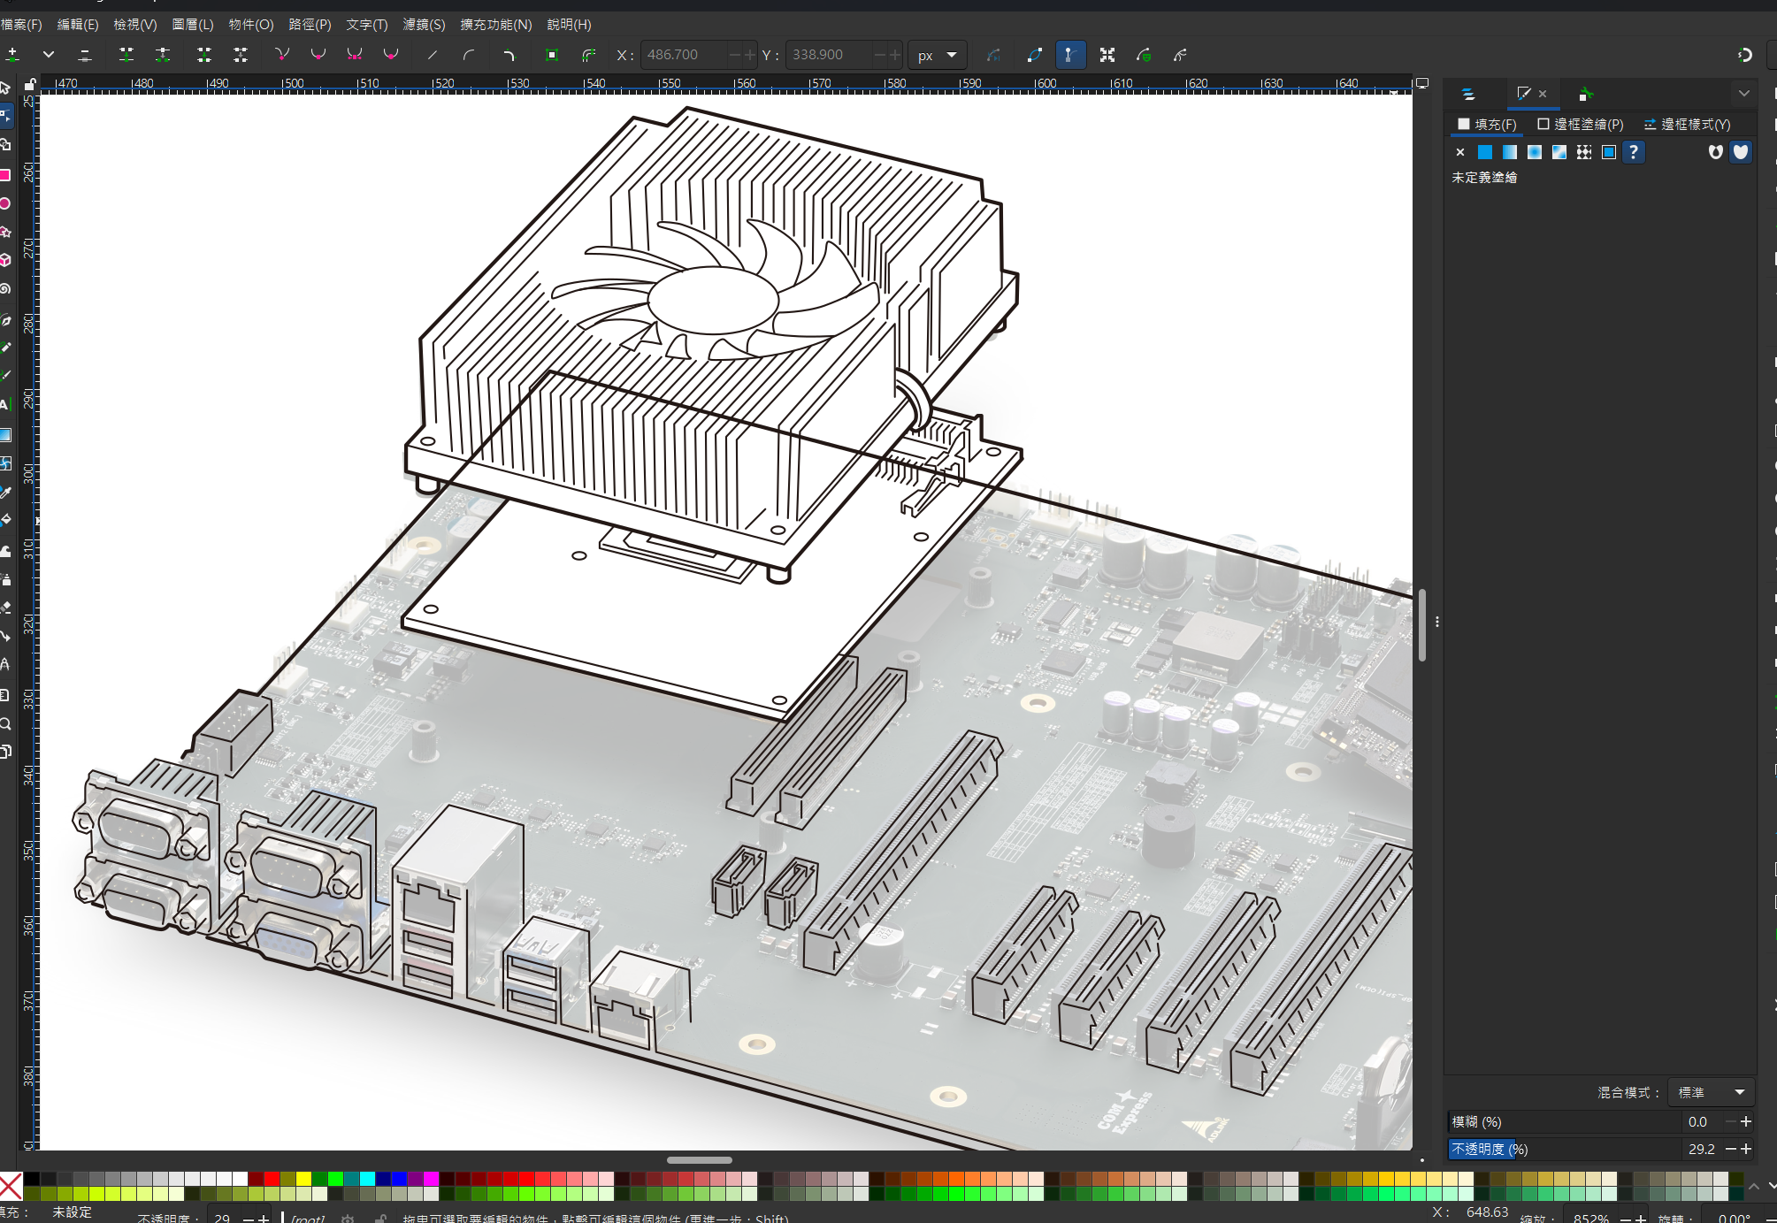The height and width of the screenshot is (1223, 1777).
Task: Choose the linear gradient fill icon
Action: coord(1510,152)
